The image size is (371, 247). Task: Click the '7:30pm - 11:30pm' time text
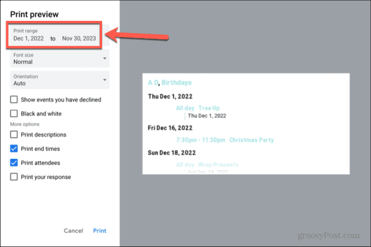201,140
